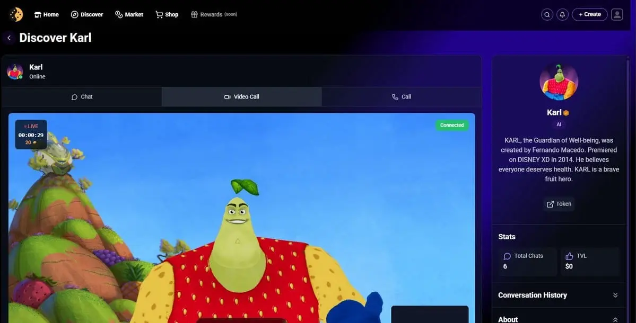Viewport: 636px width, 323px height.
Task: Open the Token link button
Action: 559,204
